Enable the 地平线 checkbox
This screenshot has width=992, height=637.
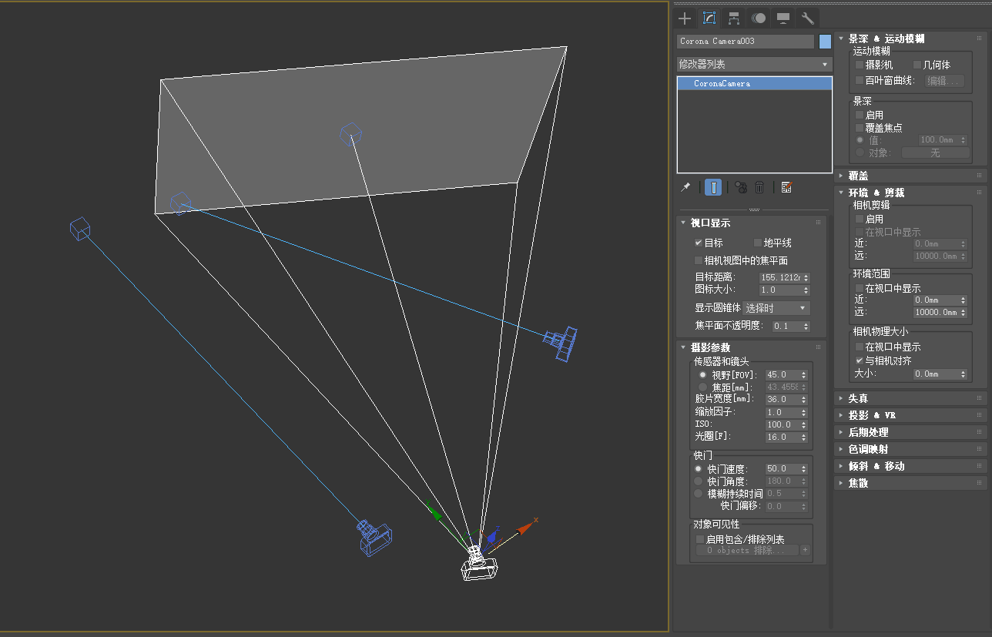click(758, 243)
